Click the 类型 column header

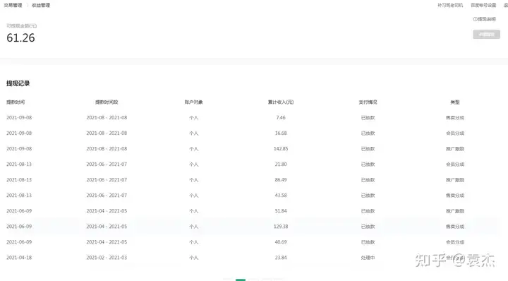[455, 102]
